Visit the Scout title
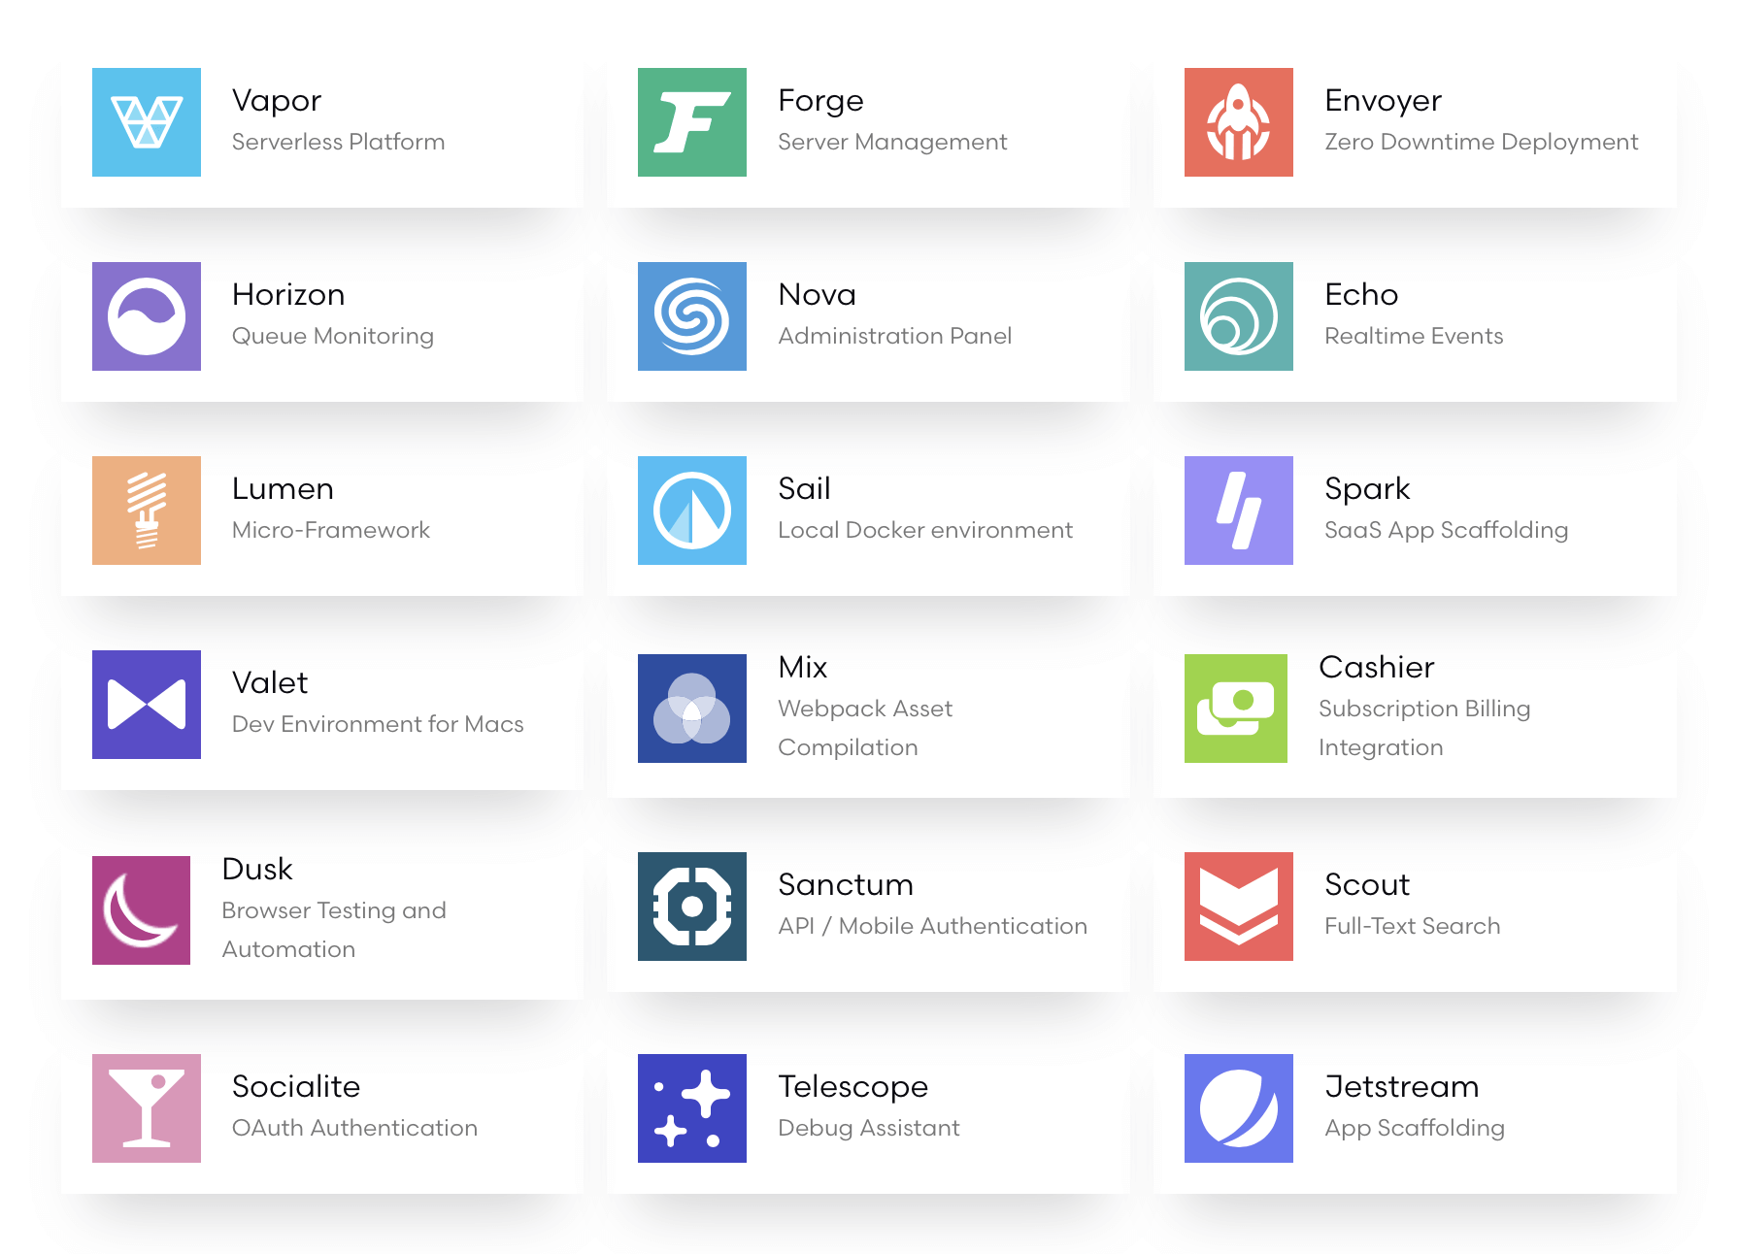1738x1254 pixels. pyautogui.click(x=1367, y=885)
